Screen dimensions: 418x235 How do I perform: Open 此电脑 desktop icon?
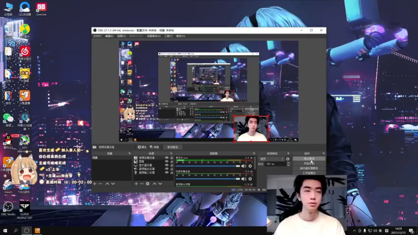[x=8, y=9]
